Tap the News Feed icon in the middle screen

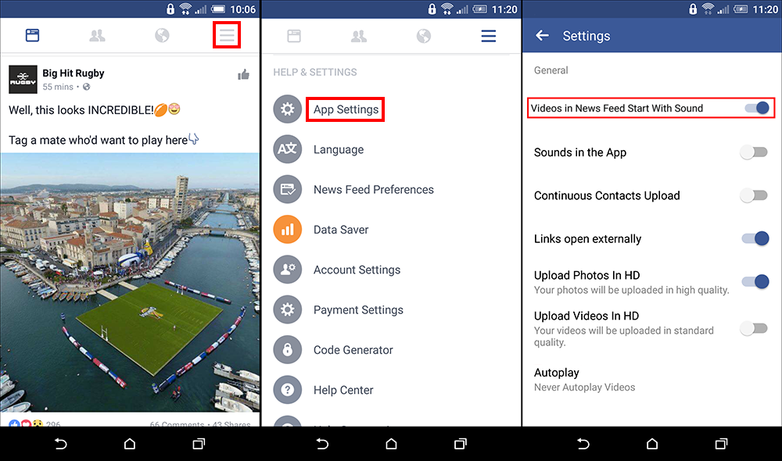tap(294, 36)
